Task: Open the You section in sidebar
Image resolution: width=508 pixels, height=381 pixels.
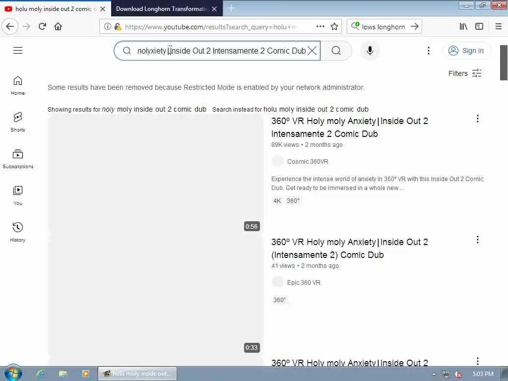Action: coord(18,195)
